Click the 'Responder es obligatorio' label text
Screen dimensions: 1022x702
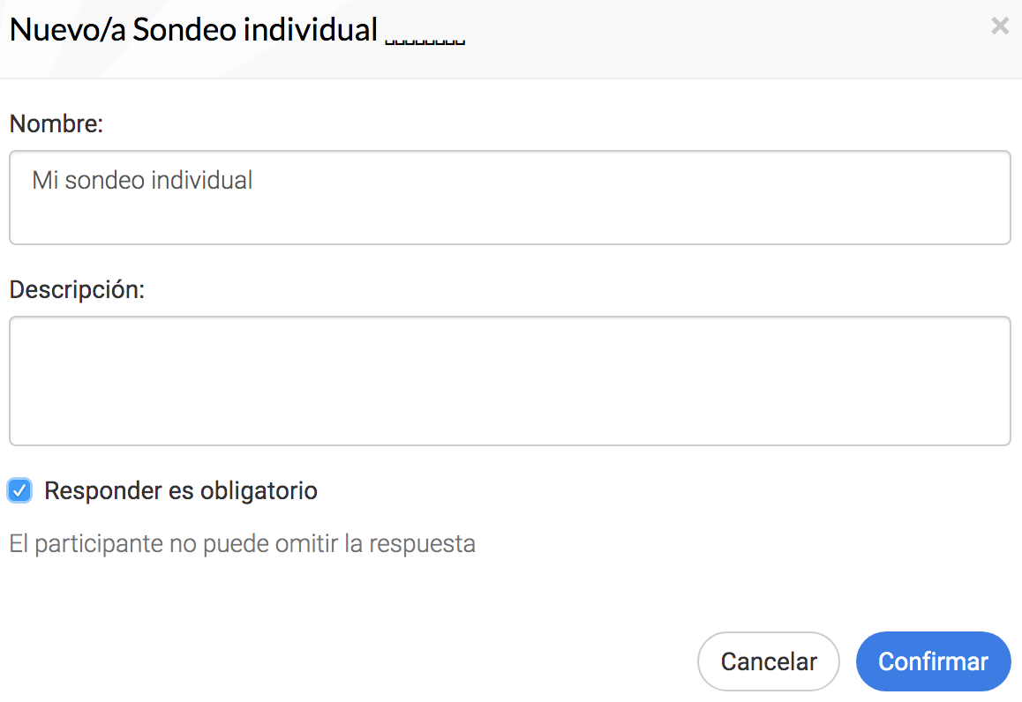click(x=181, y=490)
